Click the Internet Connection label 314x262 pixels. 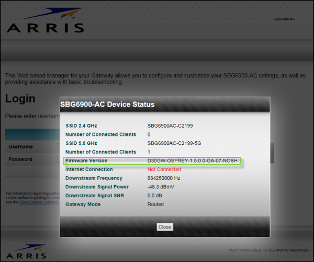[x=88, y=169]
